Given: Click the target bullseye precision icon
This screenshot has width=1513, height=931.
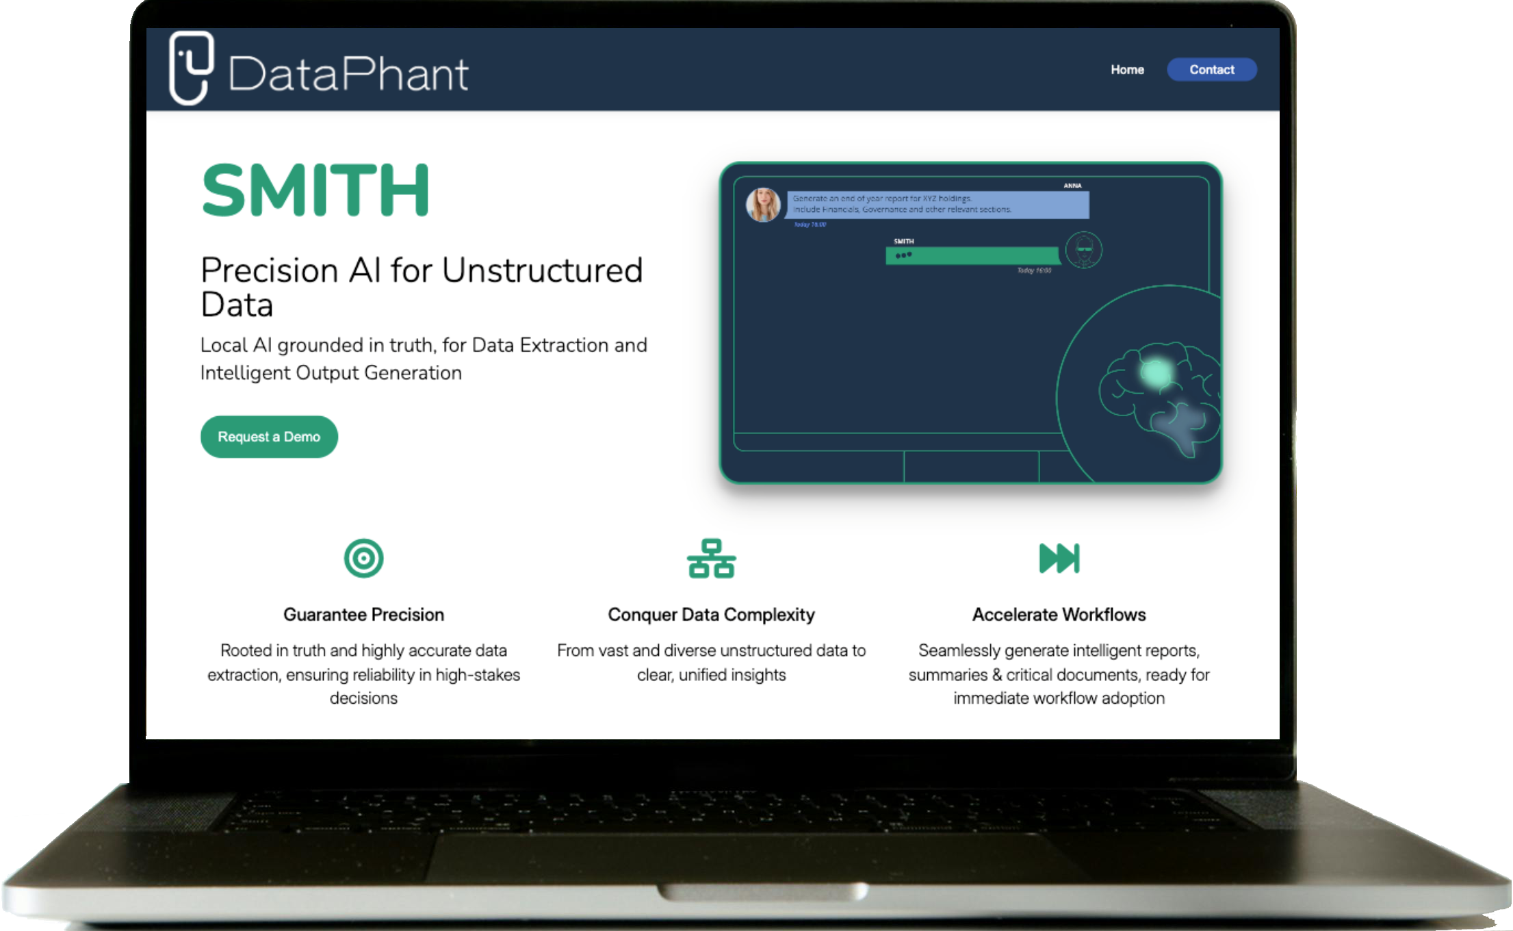Looking at the screenshot, I should 363,559.
